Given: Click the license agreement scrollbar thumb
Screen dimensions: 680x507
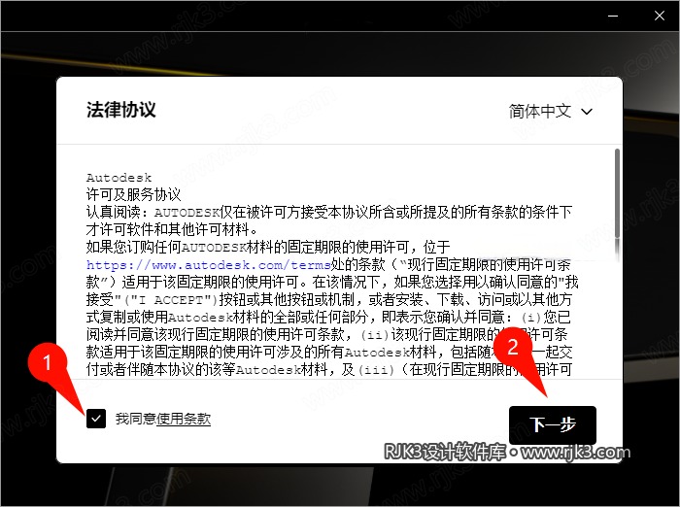Looking at the screenshot, I should (617, 193).
